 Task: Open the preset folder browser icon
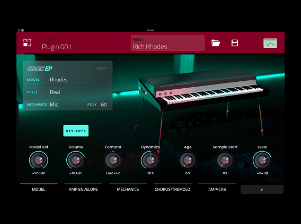[x=216, y=43]
